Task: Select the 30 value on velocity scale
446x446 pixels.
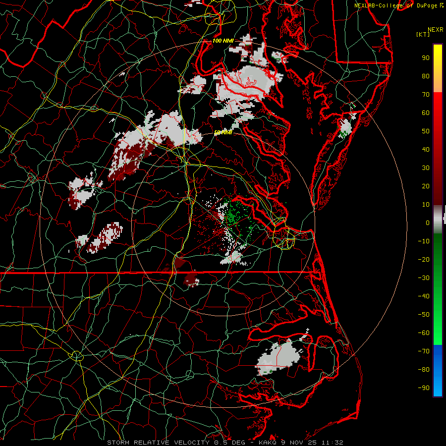Action: coord(426,168)
